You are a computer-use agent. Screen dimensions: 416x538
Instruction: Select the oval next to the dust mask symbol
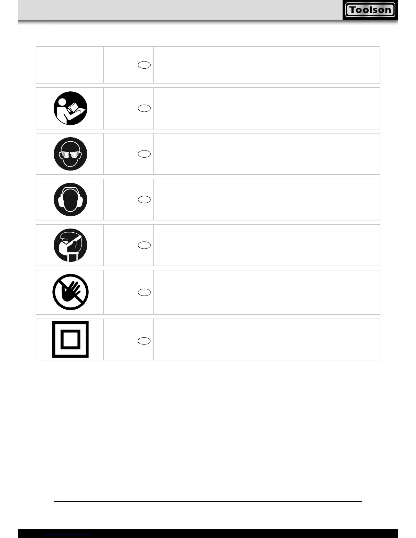pos(144,245)
